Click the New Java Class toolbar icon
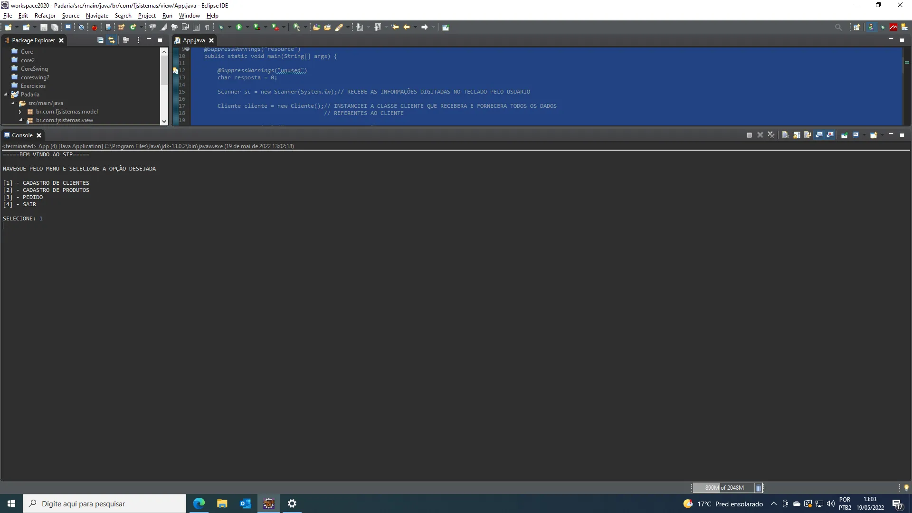The image size is (912, 513). (133, 28)
